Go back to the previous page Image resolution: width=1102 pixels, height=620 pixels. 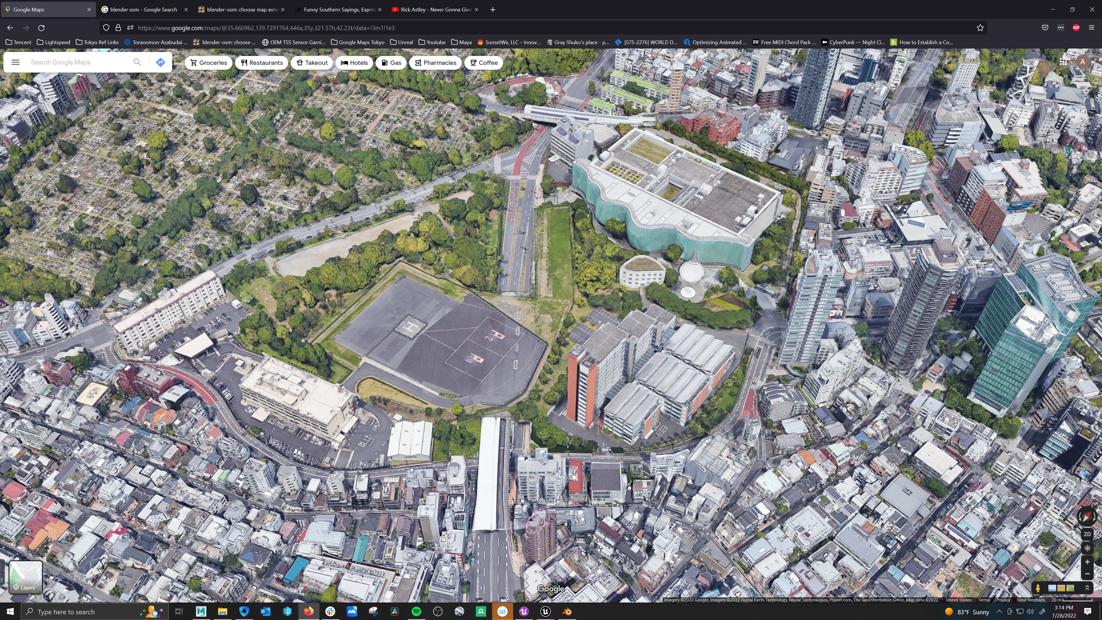(10, 28)
